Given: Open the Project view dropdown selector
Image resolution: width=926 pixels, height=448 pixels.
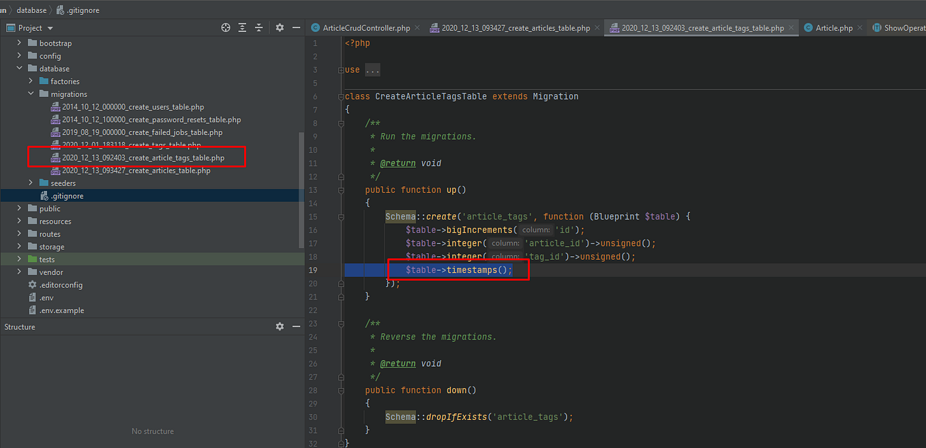Looking at the screenshot, I should click(49, 27).
